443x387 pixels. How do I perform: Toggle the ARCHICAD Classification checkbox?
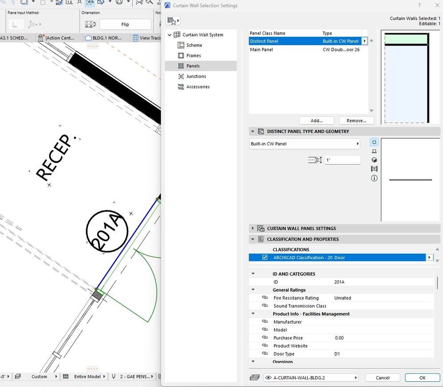[x=265, y=258]
